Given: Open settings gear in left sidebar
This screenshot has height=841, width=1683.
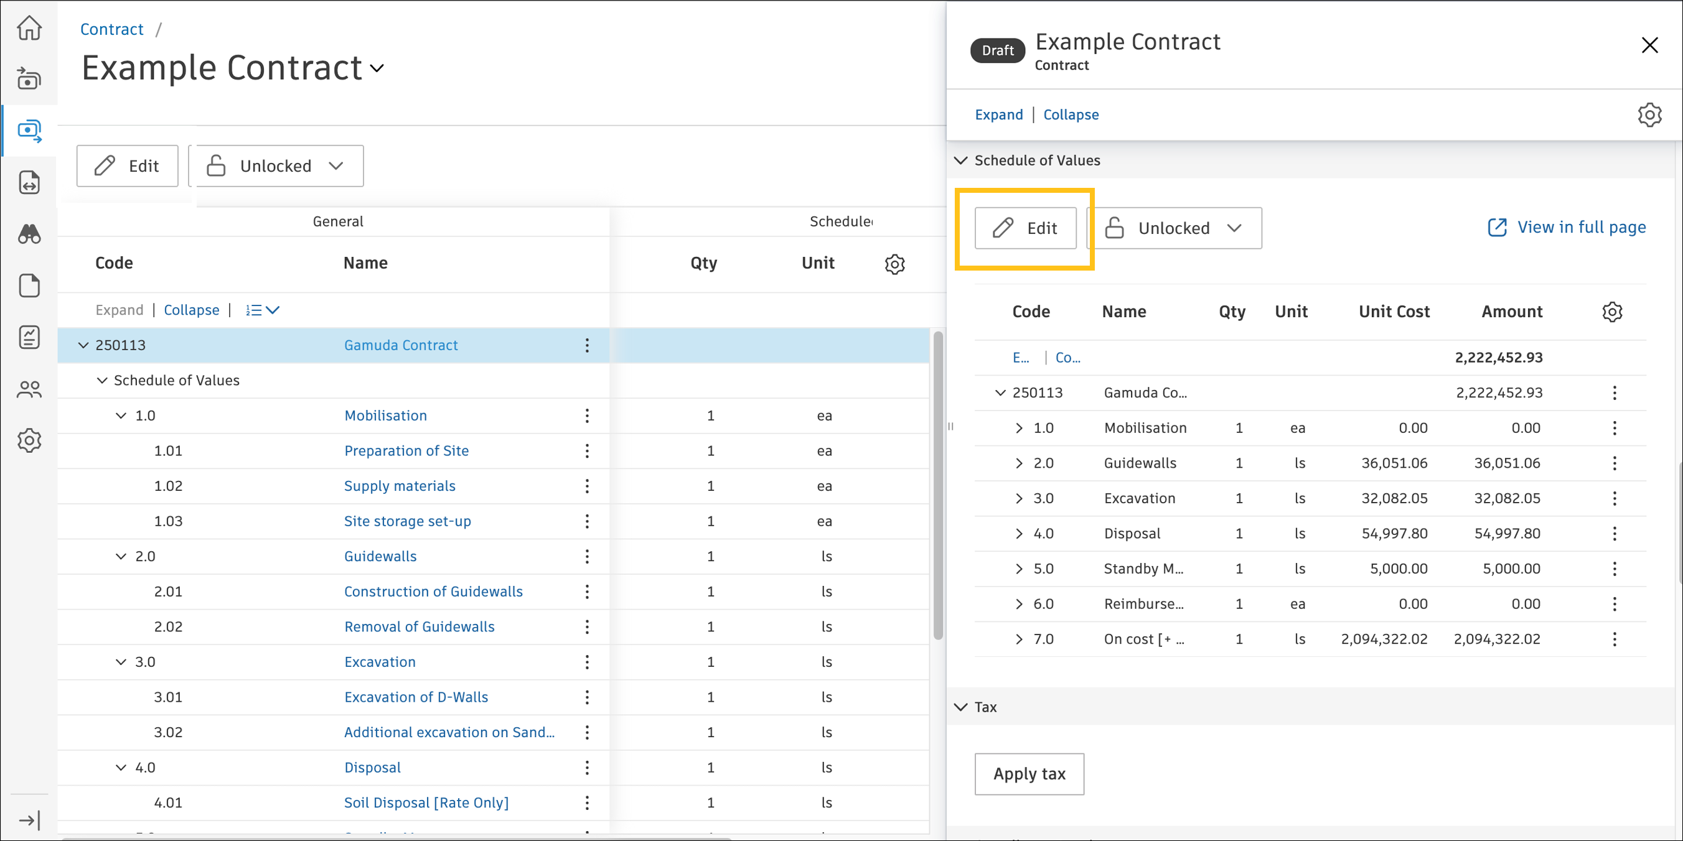Looking at the screenshot, I should tap(29, 441).
